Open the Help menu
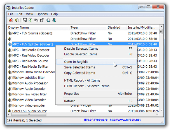The height and width of the screenshot is (131, 171). tap(54, 14)
